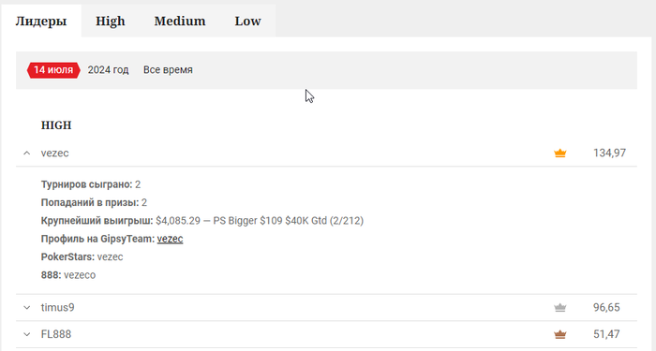Click the 134,97 score of vezec
656x351 pixels.
tap(609, 153)
